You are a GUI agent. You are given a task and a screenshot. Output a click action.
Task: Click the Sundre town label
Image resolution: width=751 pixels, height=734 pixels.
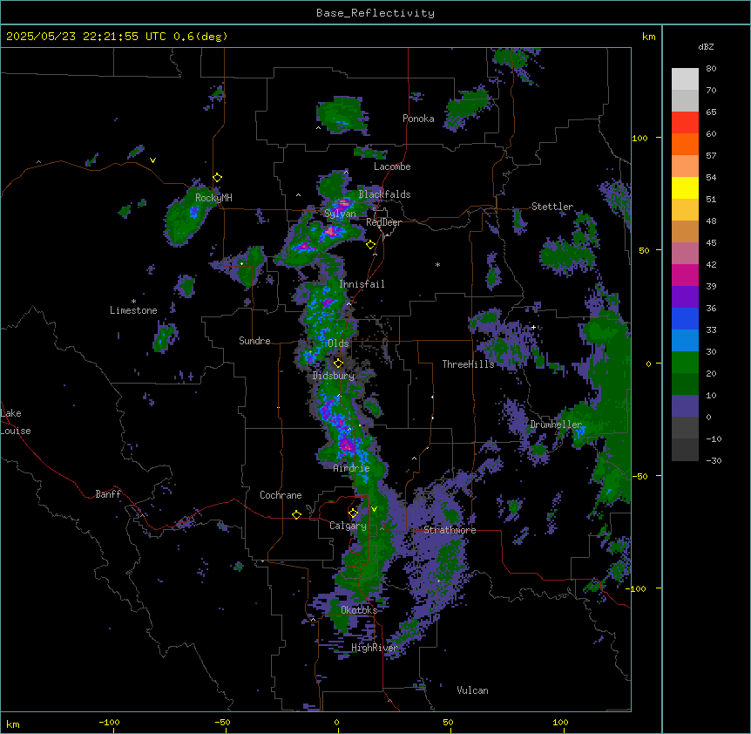click(254, 341)
